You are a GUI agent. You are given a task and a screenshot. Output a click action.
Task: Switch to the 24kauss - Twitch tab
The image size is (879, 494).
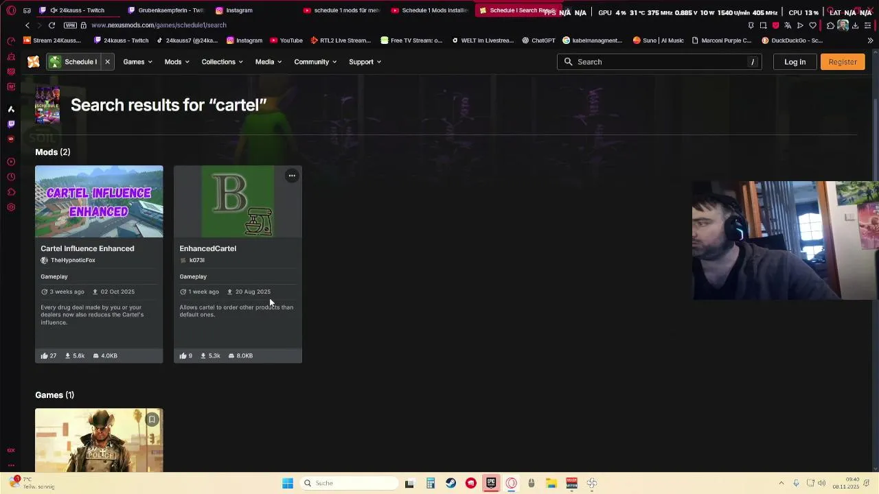[77, 10]
